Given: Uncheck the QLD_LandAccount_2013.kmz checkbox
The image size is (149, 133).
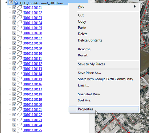Looking at the screenshot, I should pyautogui.click(x=11, y=2).
